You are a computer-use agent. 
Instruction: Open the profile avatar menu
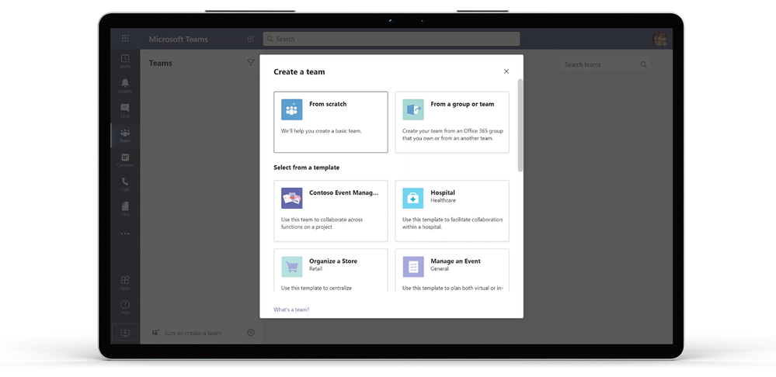(659, 39)
